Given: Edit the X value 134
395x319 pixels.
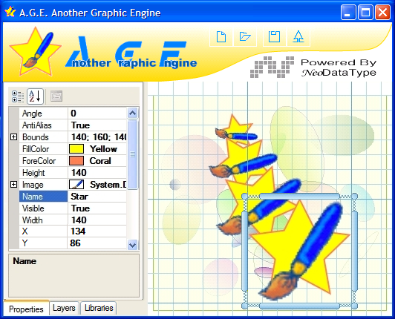Looking at the screenshot, I should coord(97,231).
